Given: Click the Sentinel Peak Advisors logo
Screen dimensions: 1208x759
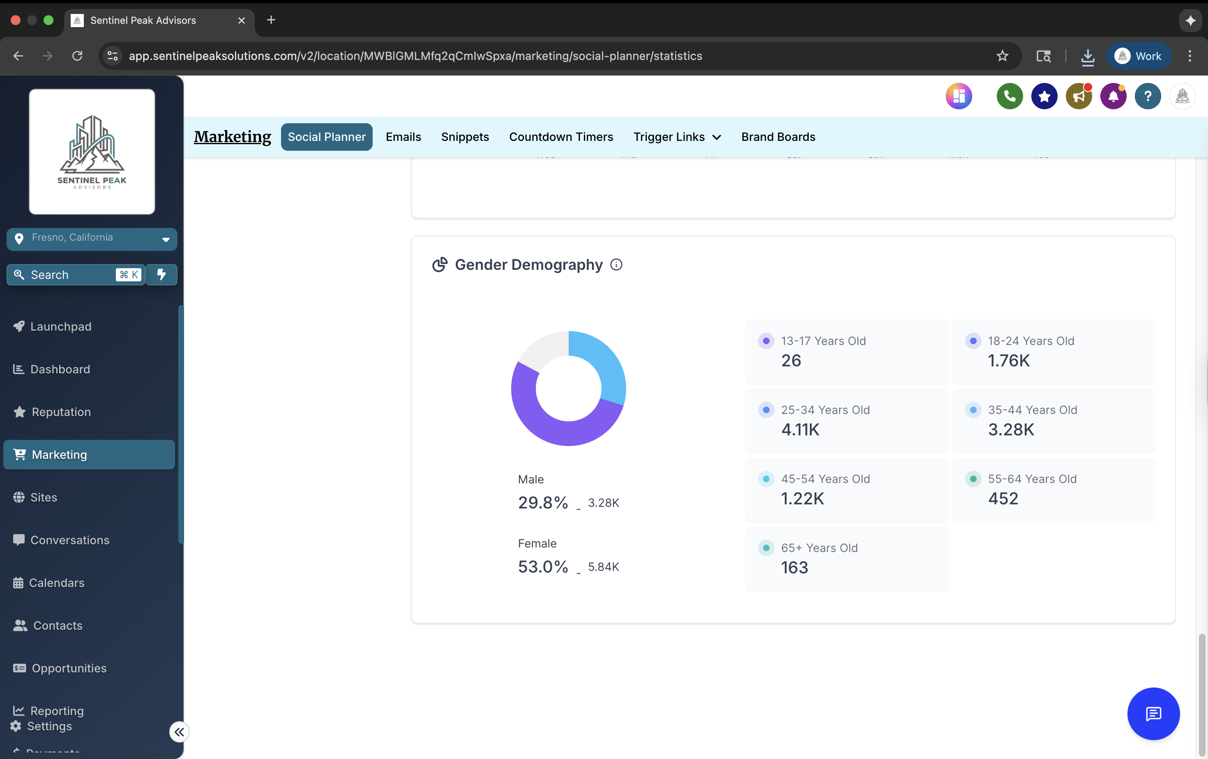Looking at the screenshot, I should pyautogui.click(x=92, y=152).
